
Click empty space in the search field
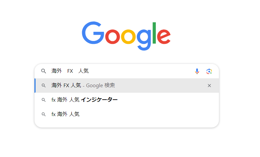[x=141, y=71]
